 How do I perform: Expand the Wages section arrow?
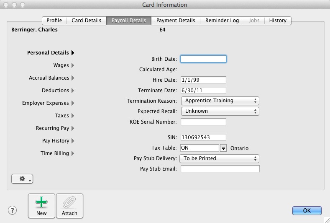[73, 65]
